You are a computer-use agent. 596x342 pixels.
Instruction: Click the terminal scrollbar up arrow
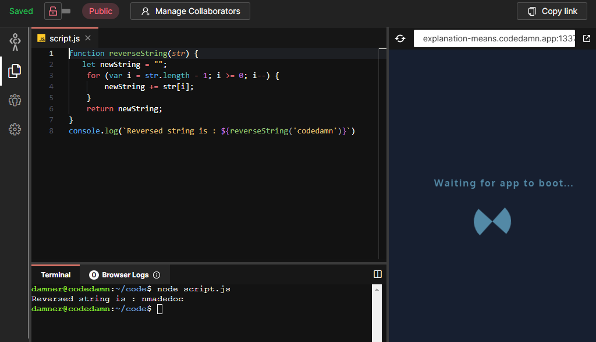[x=377, y=290]
